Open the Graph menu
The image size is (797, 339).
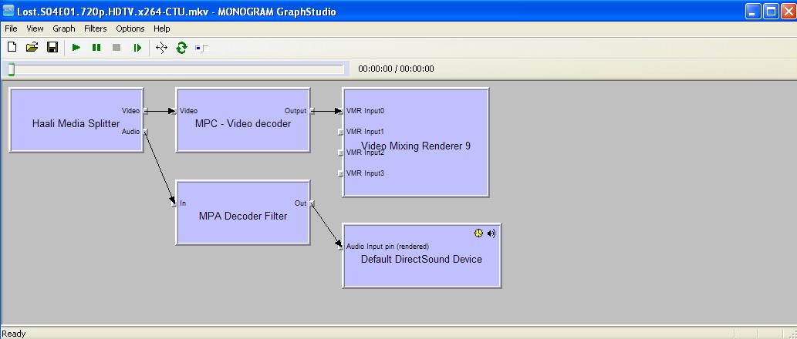coord(64,29)
